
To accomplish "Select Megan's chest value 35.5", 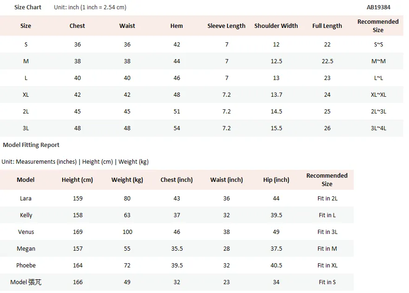I will [x=177, y=248].
